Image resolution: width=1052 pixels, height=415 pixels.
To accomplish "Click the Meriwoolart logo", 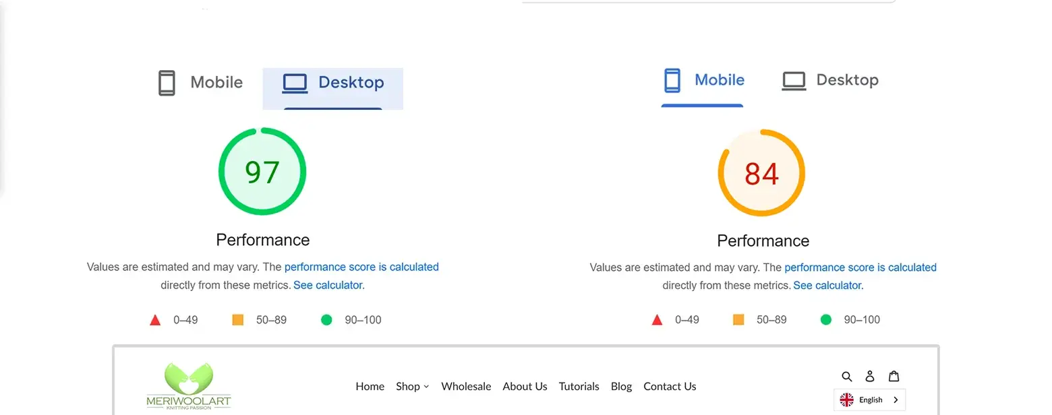I will click(189, 387).
